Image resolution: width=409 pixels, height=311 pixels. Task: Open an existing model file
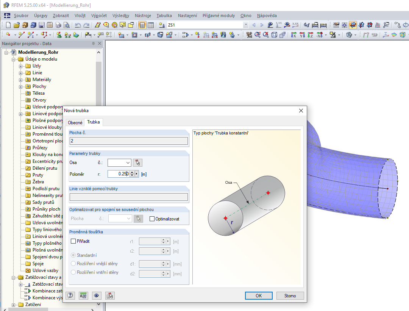(x=17, y=25)
